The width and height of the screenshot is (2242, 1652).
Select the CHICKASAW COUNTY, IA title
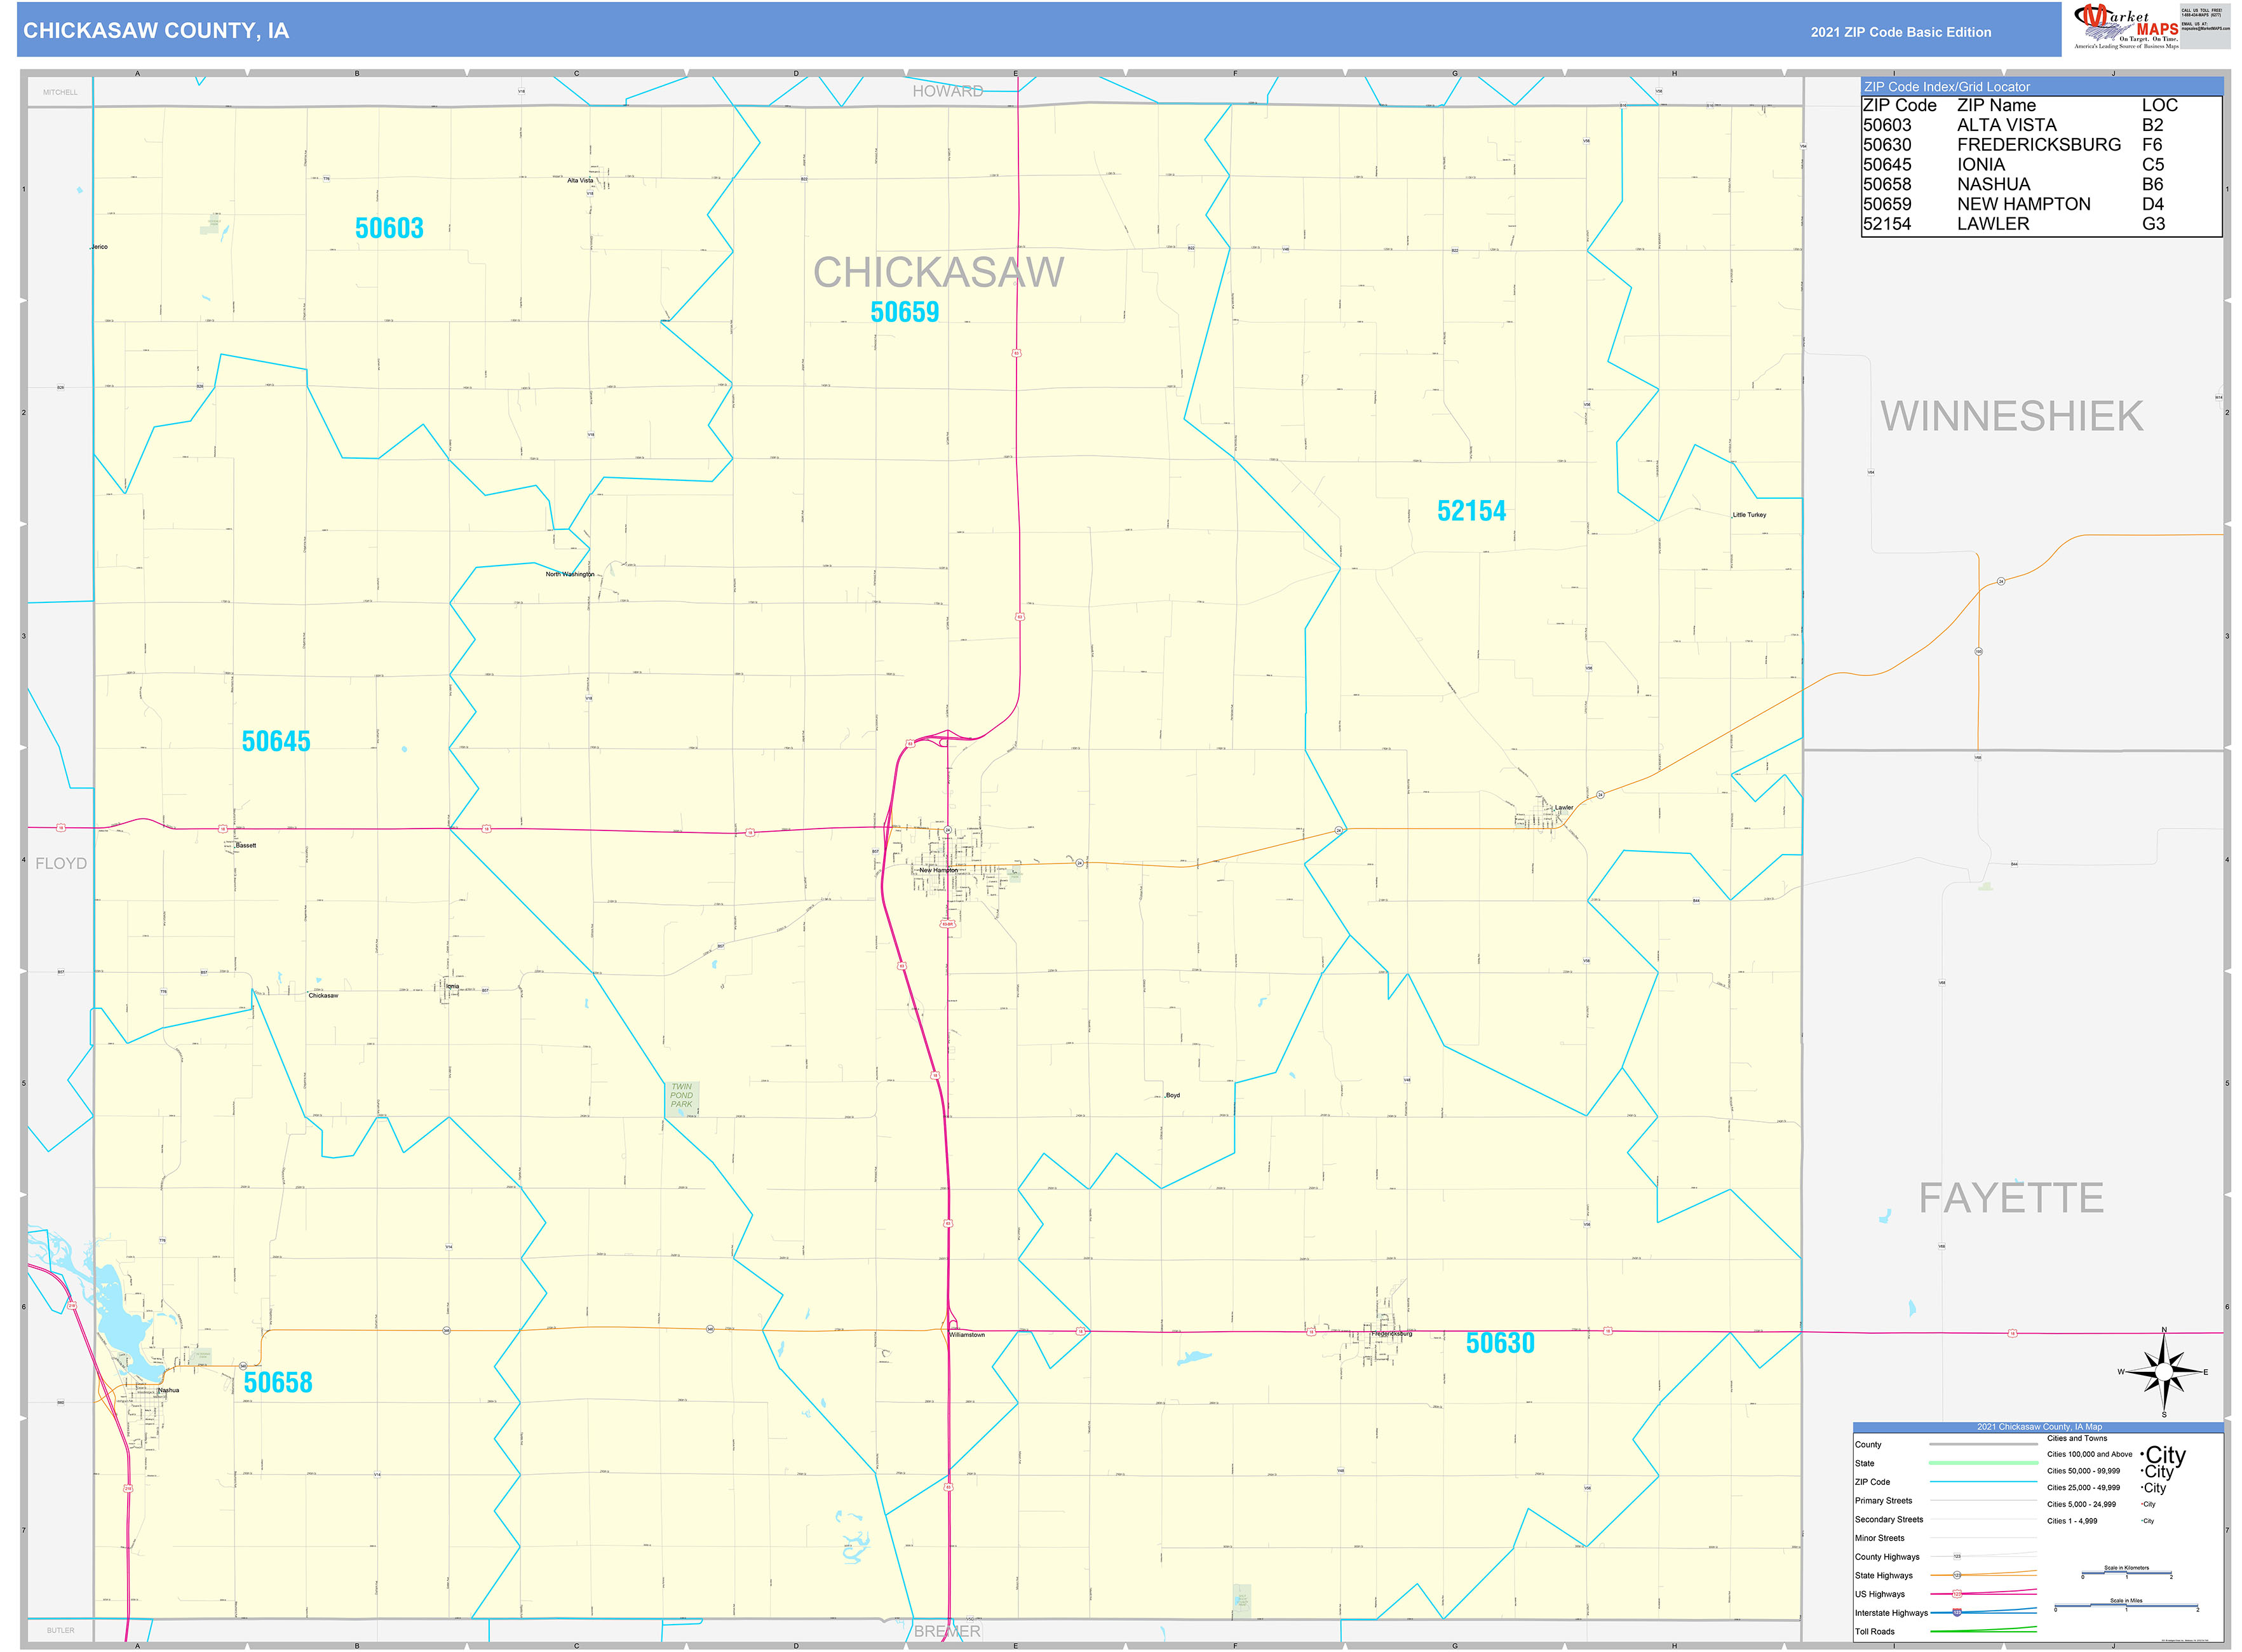[155, 33]
